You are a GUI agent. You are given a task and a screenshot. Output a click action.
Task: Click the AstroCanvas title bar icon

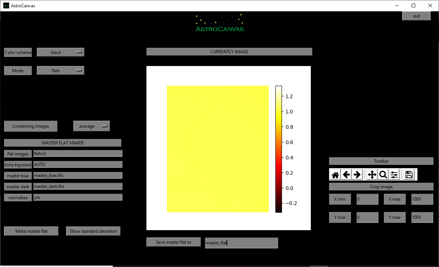click(x=6, y=5)
